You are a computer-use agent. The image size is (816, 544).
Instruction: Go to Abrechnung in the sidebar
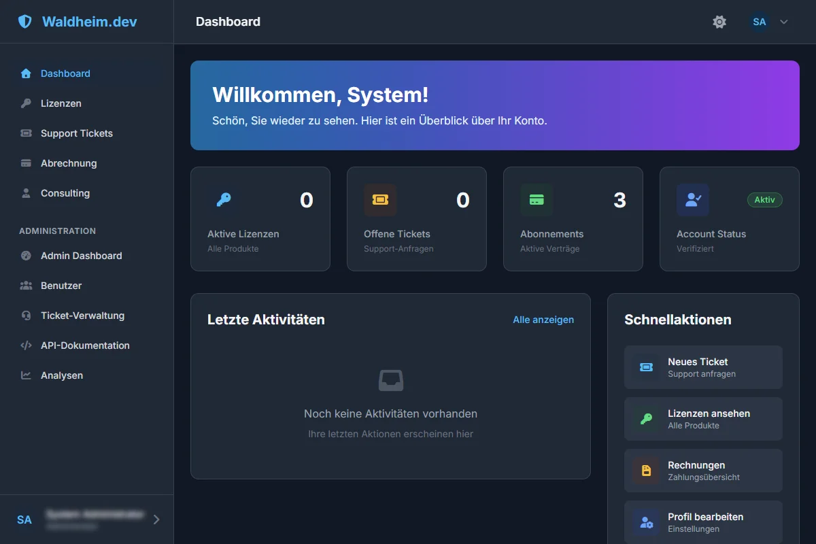click(68, 163)
